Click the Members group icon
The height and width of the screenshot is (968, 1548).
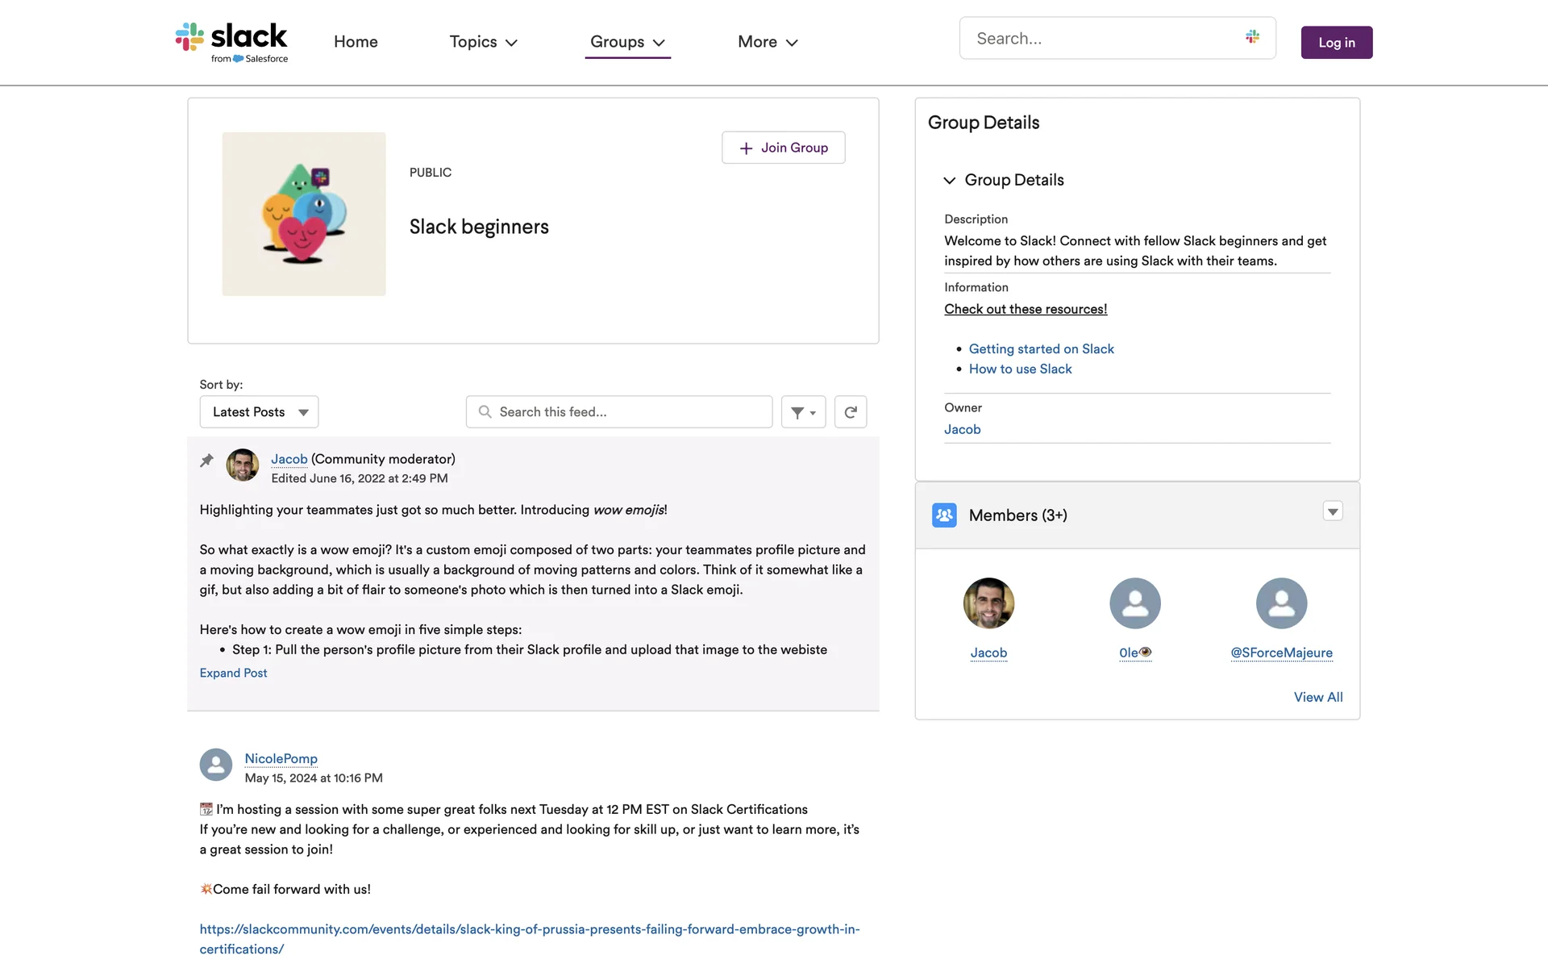pyautogui.click(x=944, y=515)
